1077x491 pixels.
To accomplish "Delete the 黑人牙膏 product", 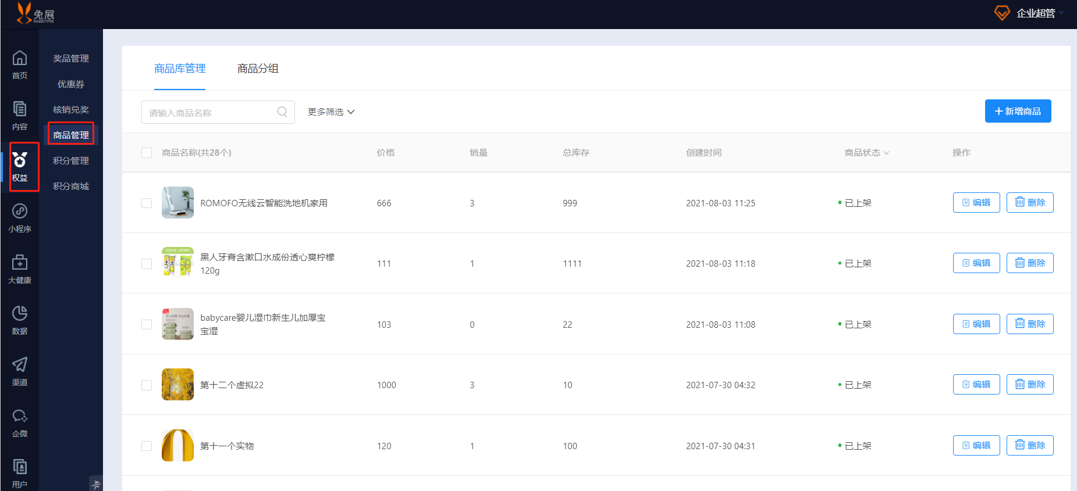I will coord(1030,263).
